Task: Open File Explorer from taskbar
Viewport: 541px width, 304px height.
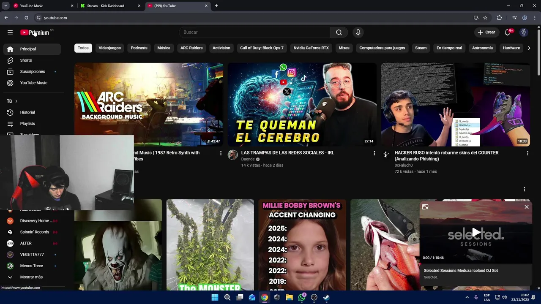Action: 289,297
